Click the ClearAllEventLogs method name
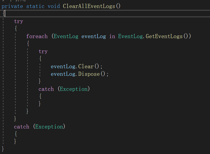This screenshot has height=154, width=210. tap(89, 6)
